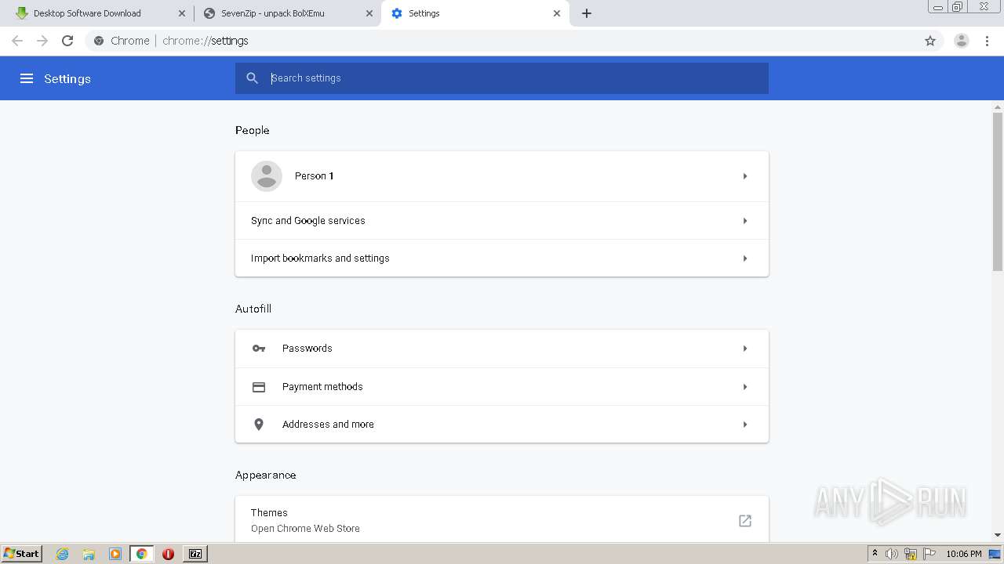Click Chrome icon in taskbar
1004x564 pixels.
[142, 554]
